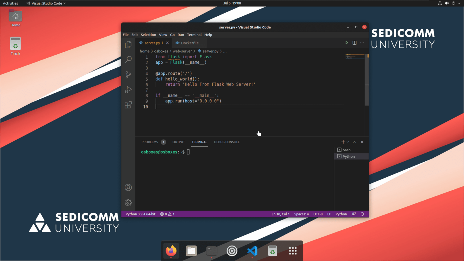Open the Edit menu
This screenshot has width=464, height=261.
point(135,35)
